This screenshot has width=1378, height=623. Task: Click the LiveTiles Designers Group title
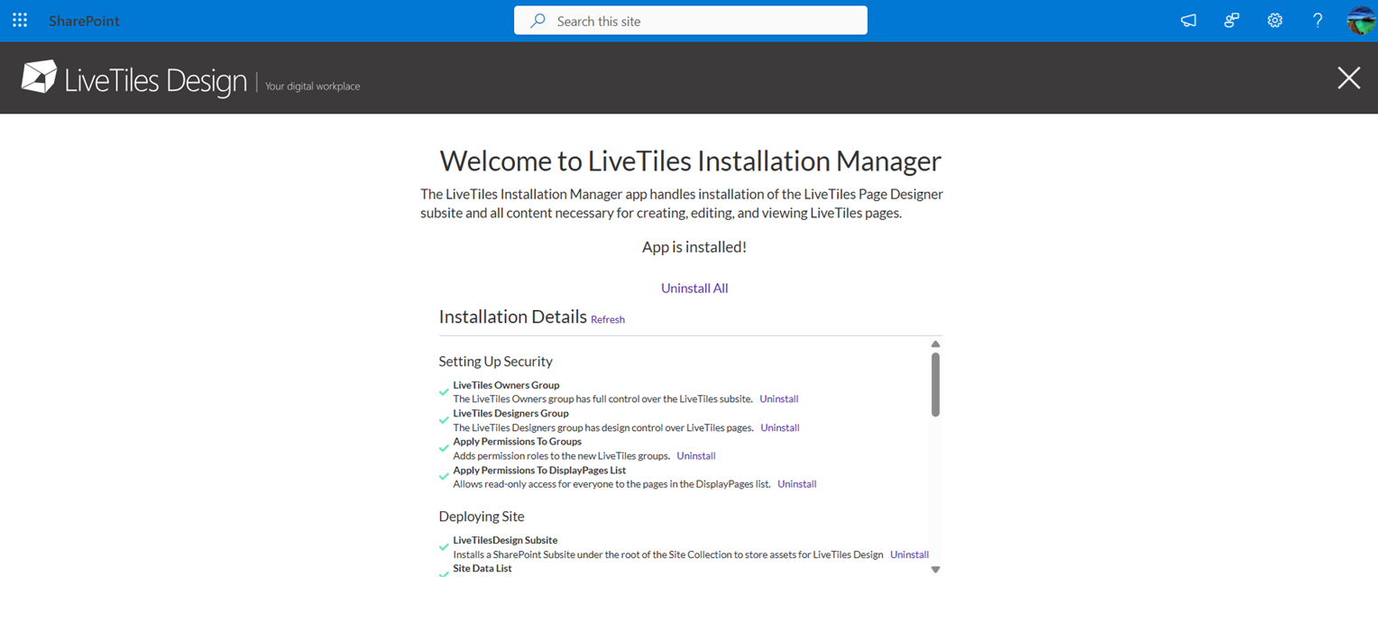pyautogui.click(x=510, y=413)
